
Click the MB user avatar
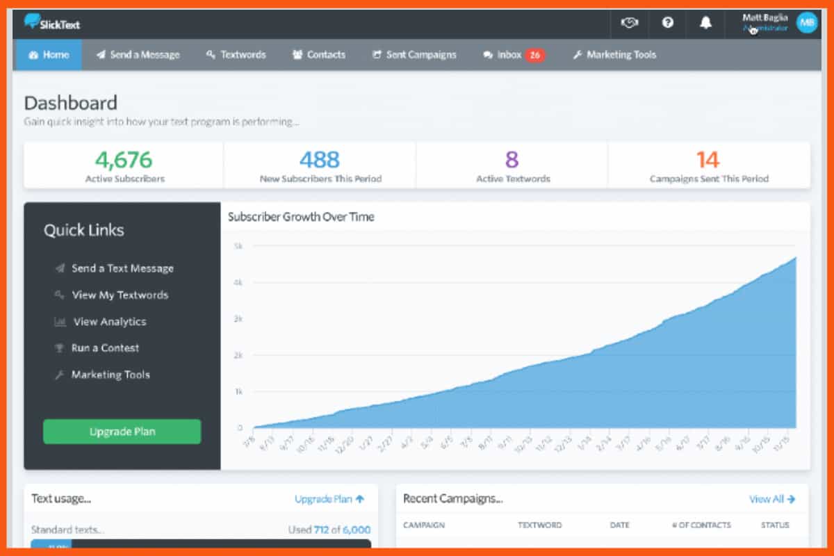(807, 22)
